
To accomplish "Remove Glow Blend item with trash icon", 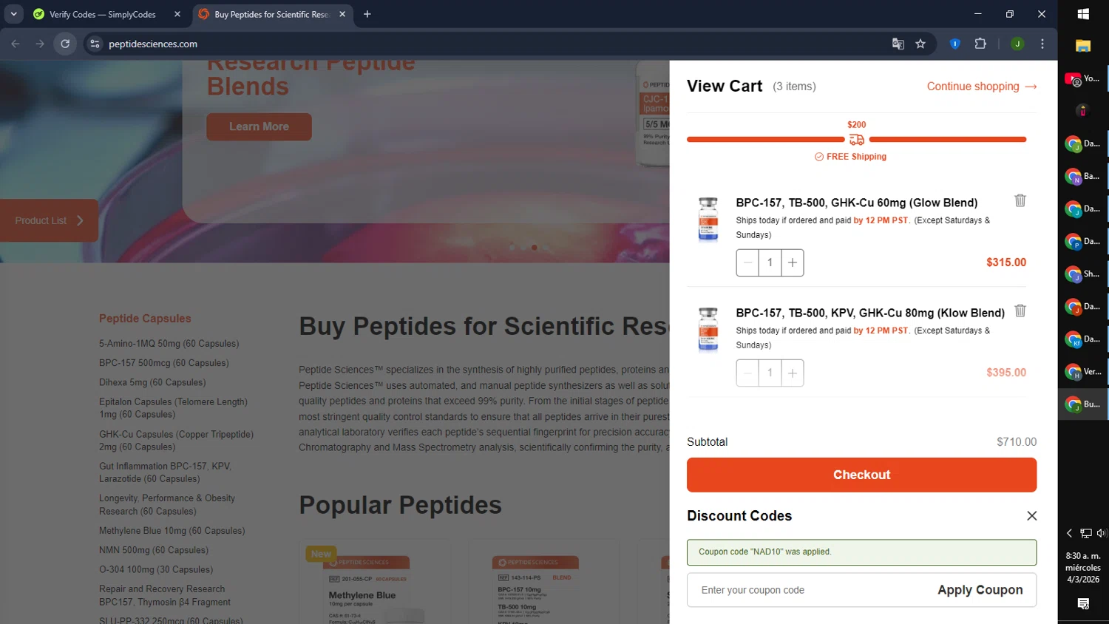I will pos(1020,200).
